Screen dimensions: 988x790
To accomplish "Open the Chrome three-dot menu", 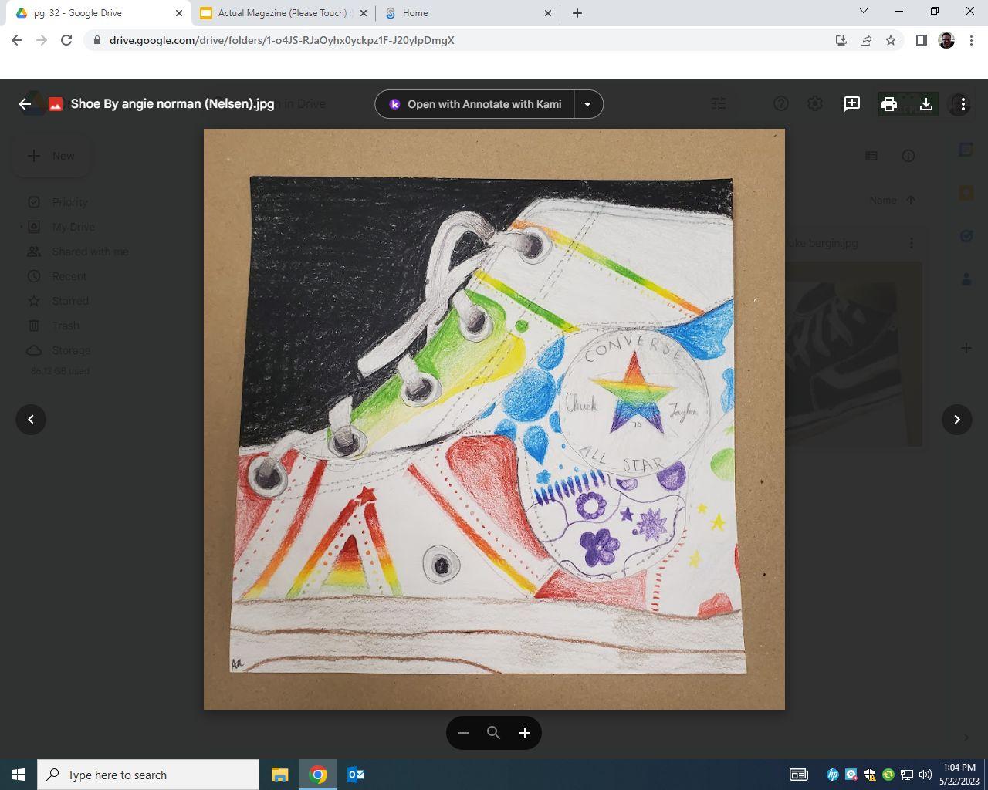I will (971, 40).
